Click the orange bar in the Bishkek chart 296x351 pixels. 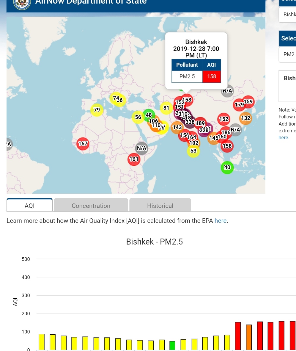tap(249, 337)
